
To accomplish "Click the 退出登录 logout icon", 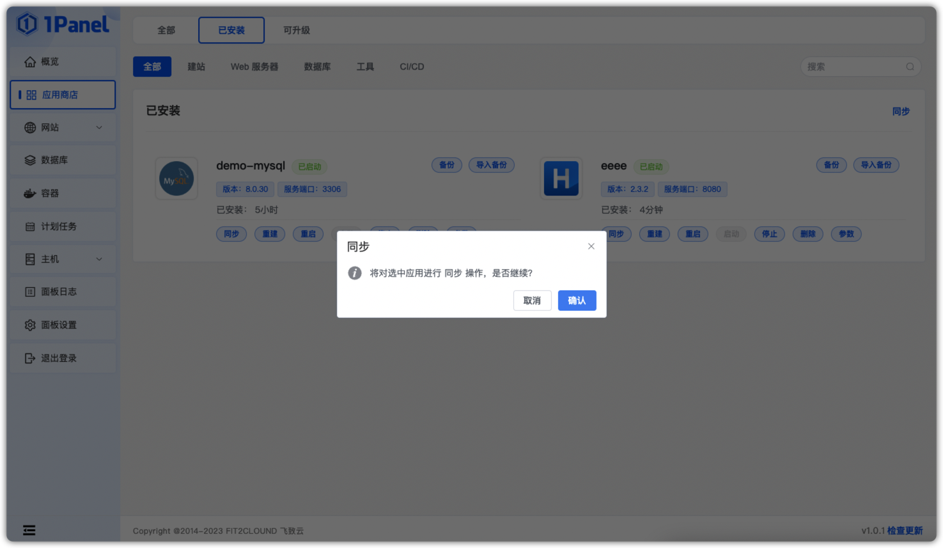I will pyautogui.click(x=30, y=357).
